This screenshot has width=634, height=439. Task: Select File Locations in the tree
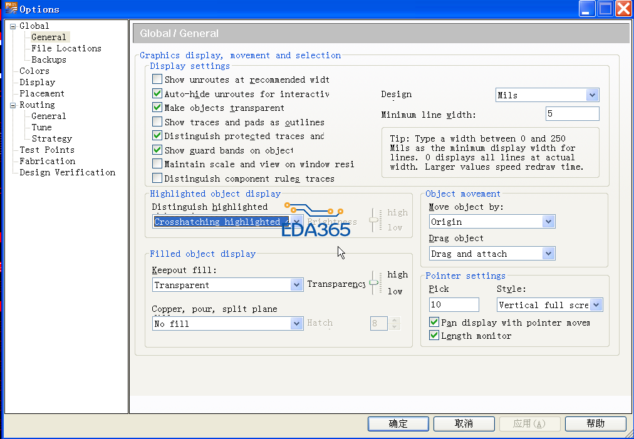coord(66,48)
